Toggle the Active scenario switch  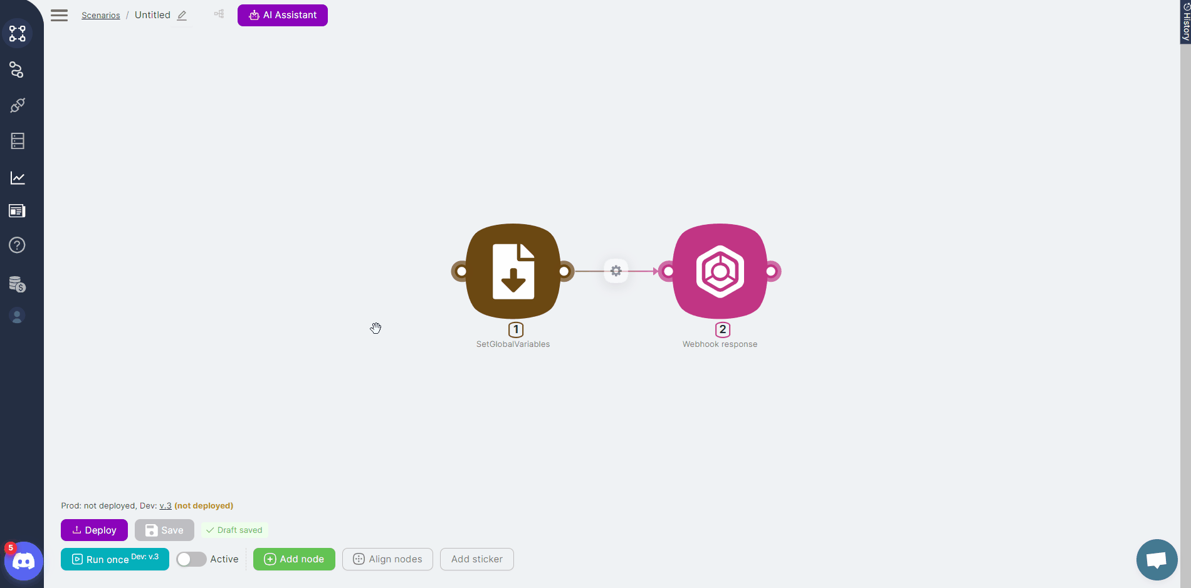(x=191, y=559)
